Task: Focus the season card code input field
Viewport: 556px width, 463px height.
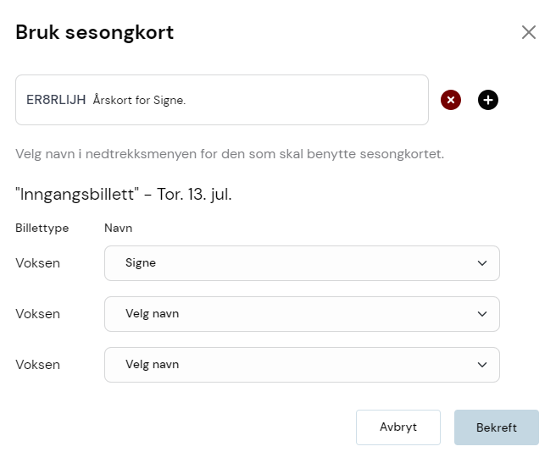Action: pyautogui.click(x=222, y=100)
